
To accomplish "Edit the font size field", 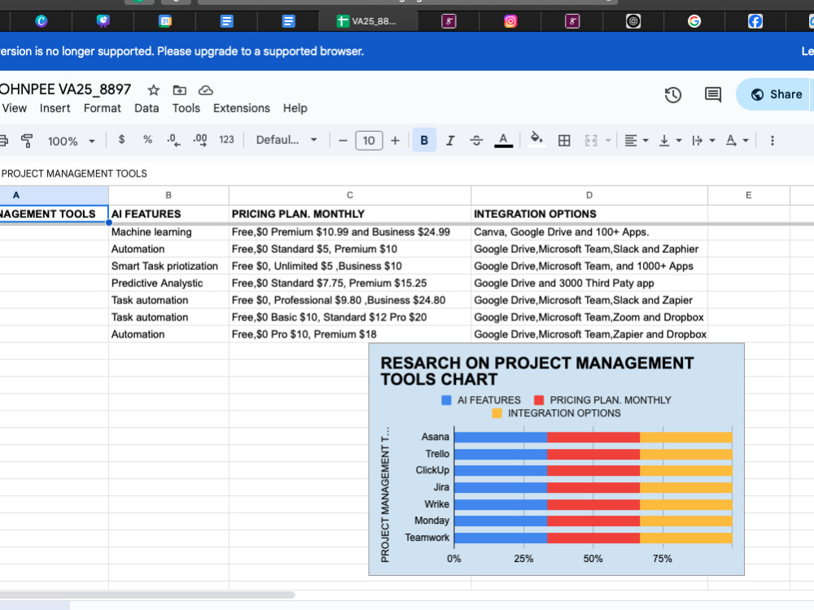I will 369,141.
